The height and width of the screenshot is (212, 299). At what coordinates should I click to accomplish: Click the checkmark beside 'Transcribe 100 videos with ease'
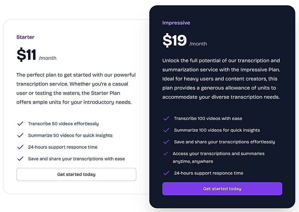tap(166, 118)
